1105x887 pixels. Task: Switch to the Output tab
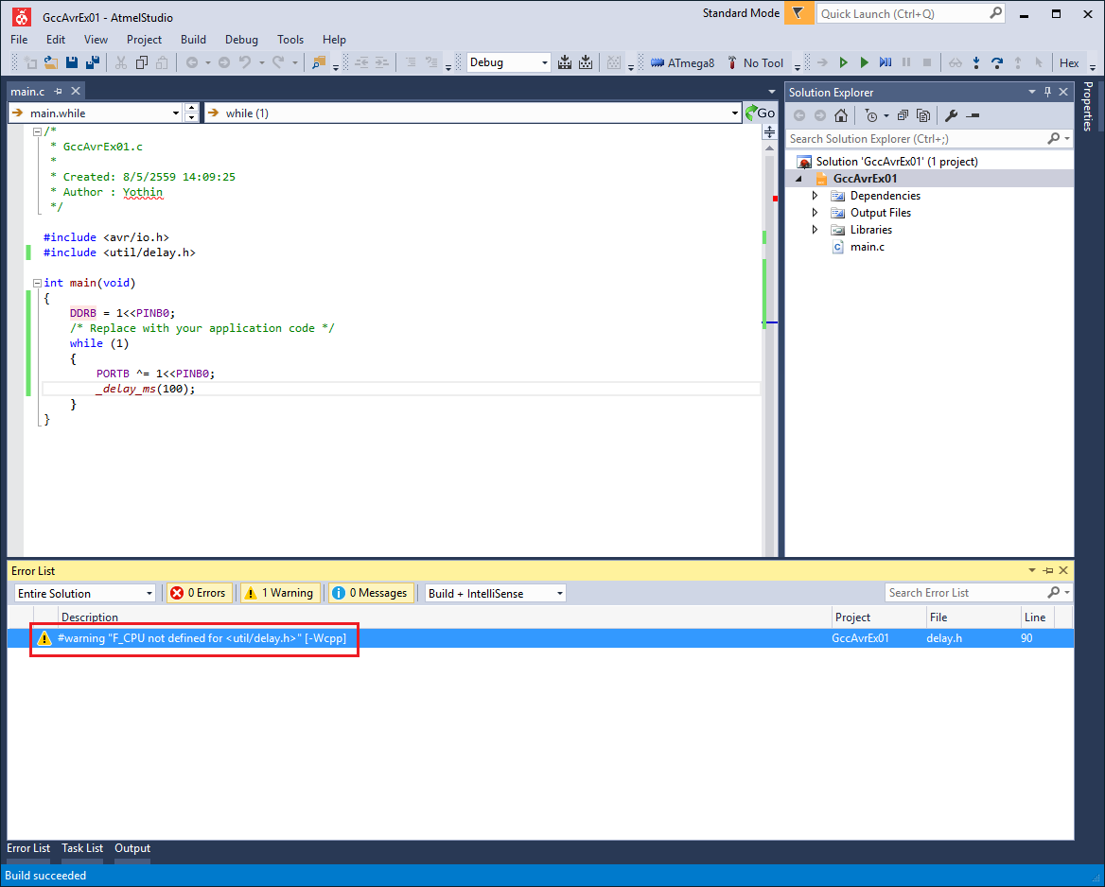(x=132, y=848)
